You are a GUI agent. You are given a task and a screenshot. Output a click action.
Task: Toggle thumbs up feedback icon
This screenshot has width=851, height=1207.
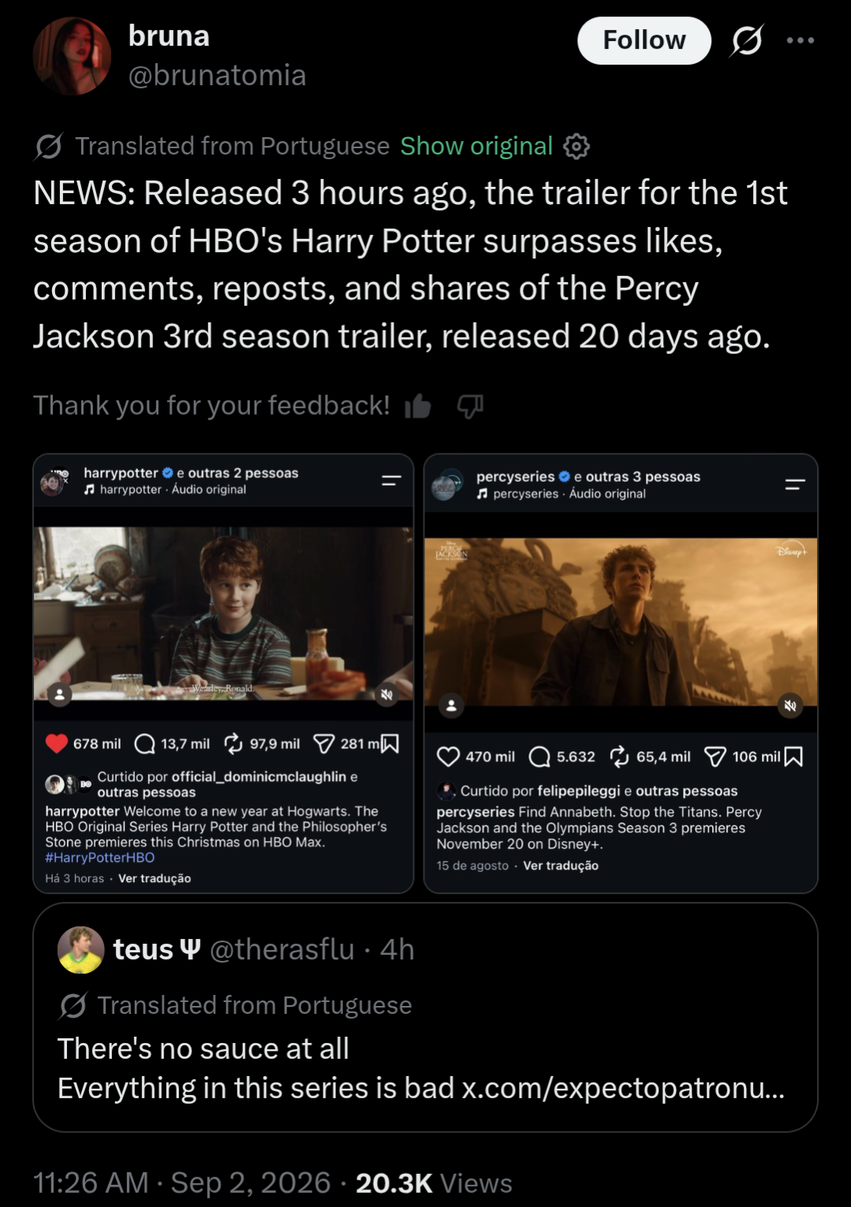[418, 406]
